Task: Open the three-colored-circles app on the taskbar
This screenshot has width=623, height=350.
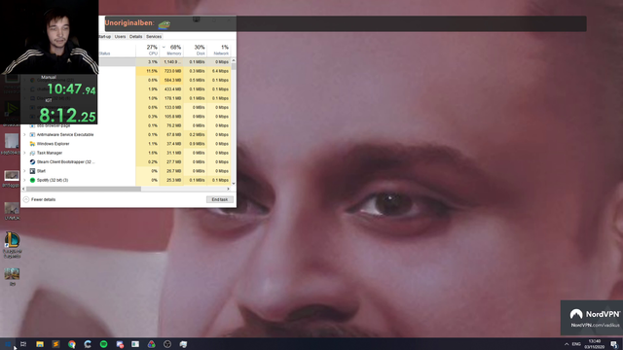Action: (x=152, y=344)
